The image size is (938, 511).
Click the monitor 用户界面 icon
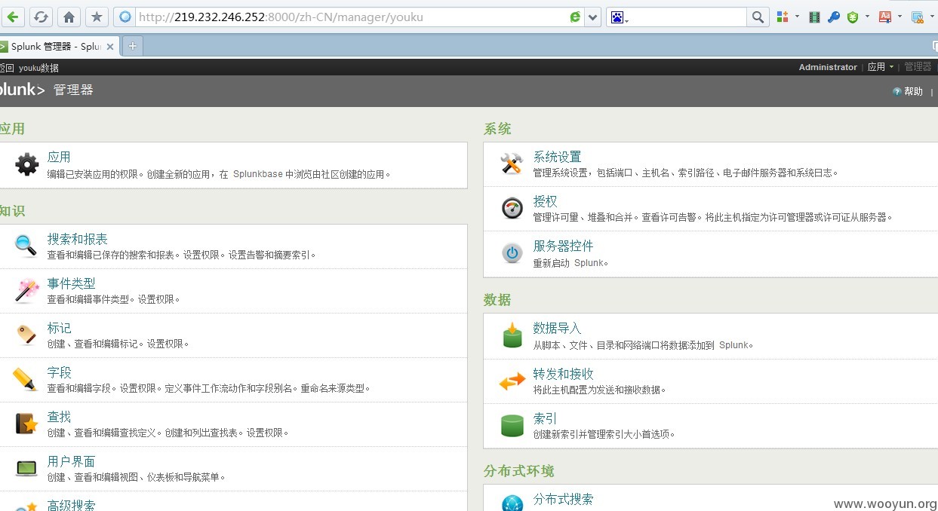26,468
